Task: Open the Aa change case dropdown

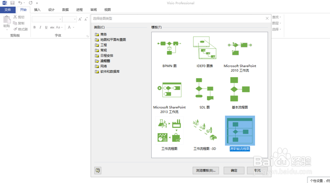Action: [x=59, y=27]
